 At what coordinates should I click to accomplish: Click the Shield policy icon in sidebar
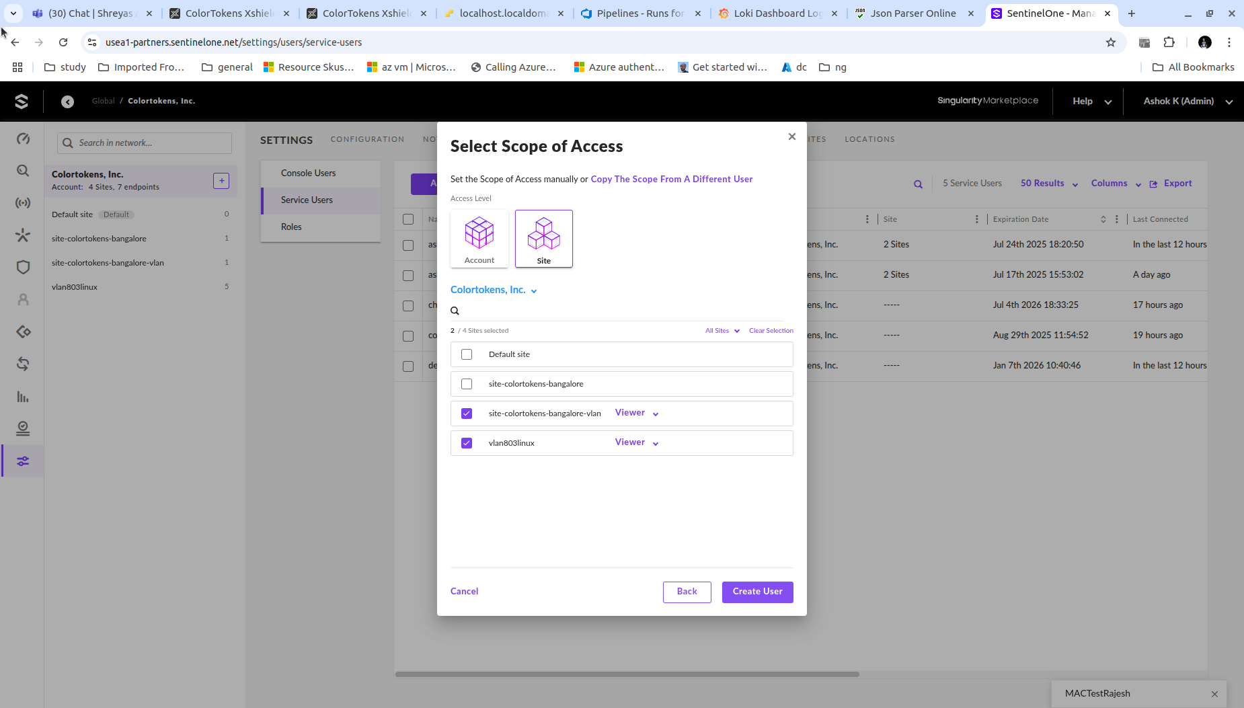[22, 267]
